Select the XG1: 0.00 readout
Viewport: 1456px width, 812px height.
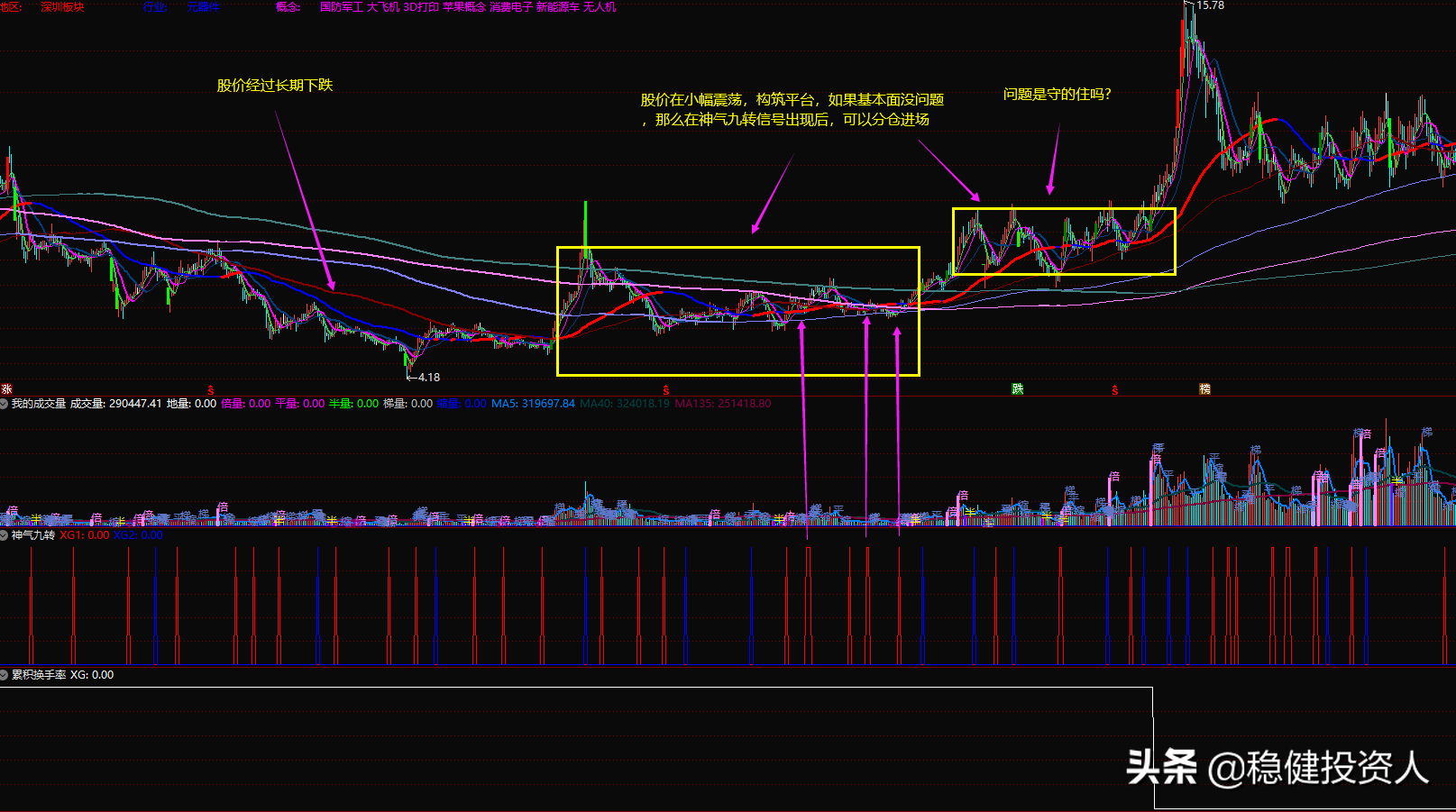85,535
